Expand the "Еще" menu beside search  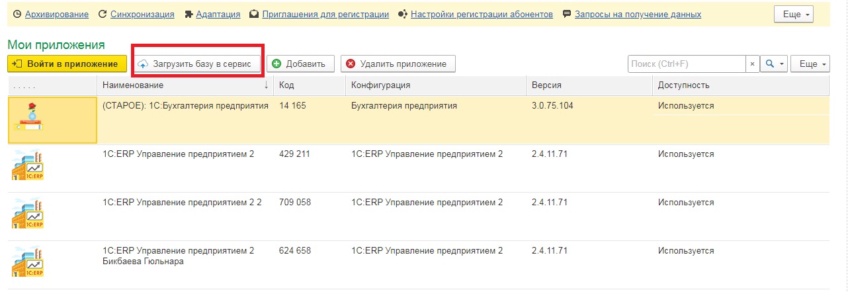[810, 64]
